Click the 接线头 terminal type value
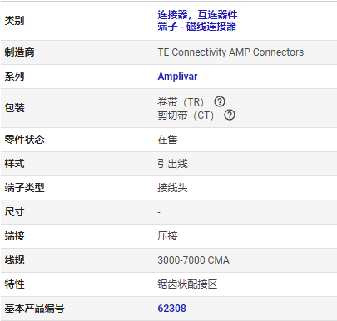Screen dimensions: 337x321 click(172, 188)
